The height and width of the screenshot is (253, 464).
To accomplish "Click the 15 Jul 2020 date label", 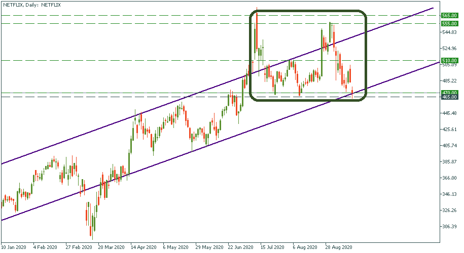I will [x=271, y=247].
